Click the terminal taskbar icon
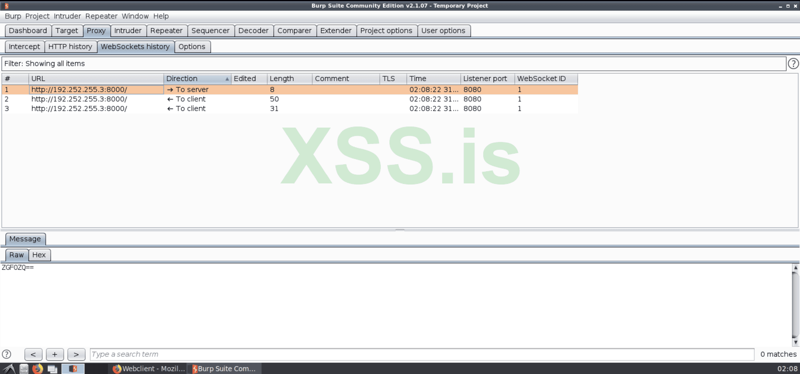The width and height of the screenshot is (800, 374). click(x=52, y=369)
